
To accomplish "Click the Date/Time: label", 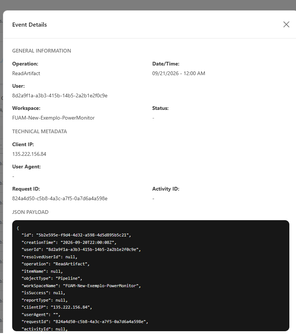I will point(166,64).
